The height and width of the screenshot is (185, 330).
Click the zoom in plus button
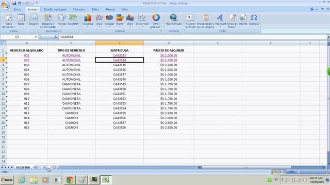click(327, 172)
